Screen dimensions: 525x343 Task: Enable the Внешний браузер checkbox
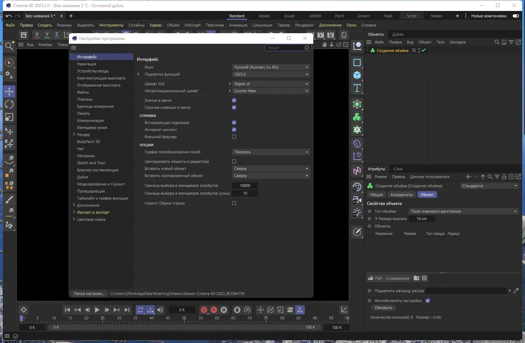click(234, 137)
